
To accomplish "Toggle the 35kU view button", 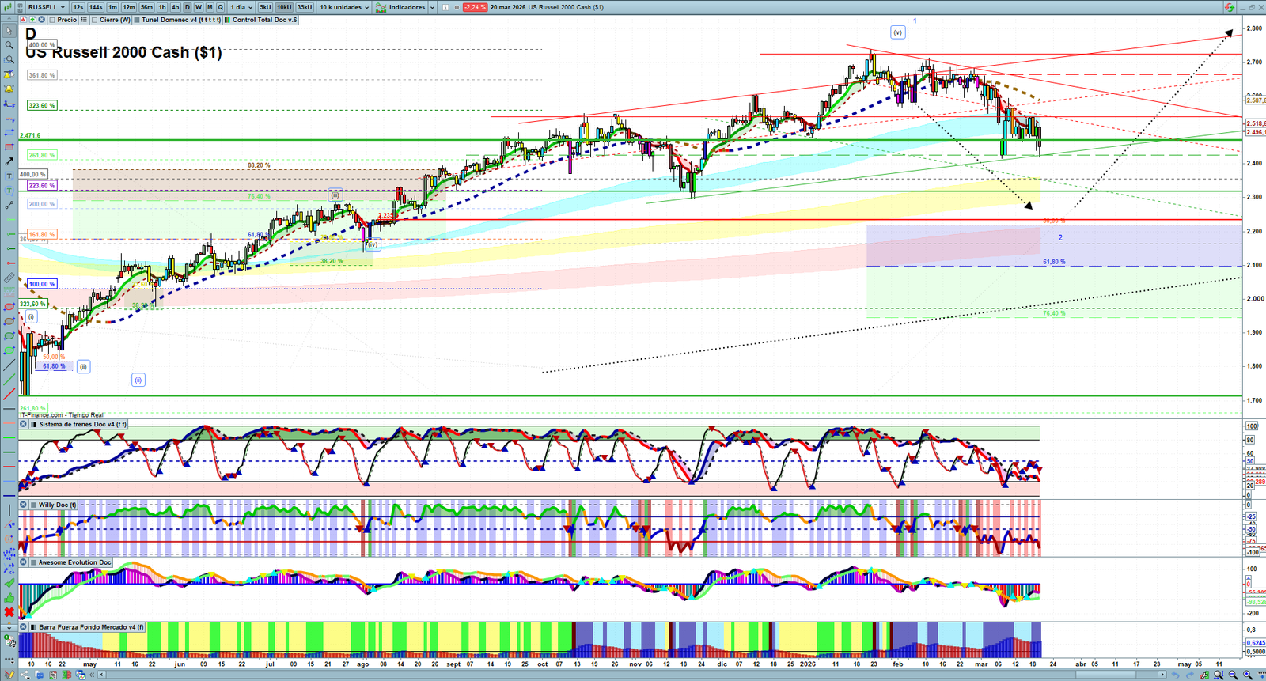I will [x=305, y=7].
